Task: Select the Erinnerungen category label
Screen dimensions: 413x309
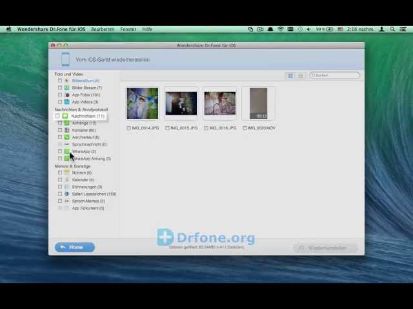Action: coord(87,187)
